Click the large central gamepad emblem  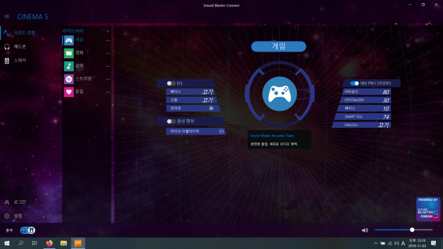pos(280,94)
